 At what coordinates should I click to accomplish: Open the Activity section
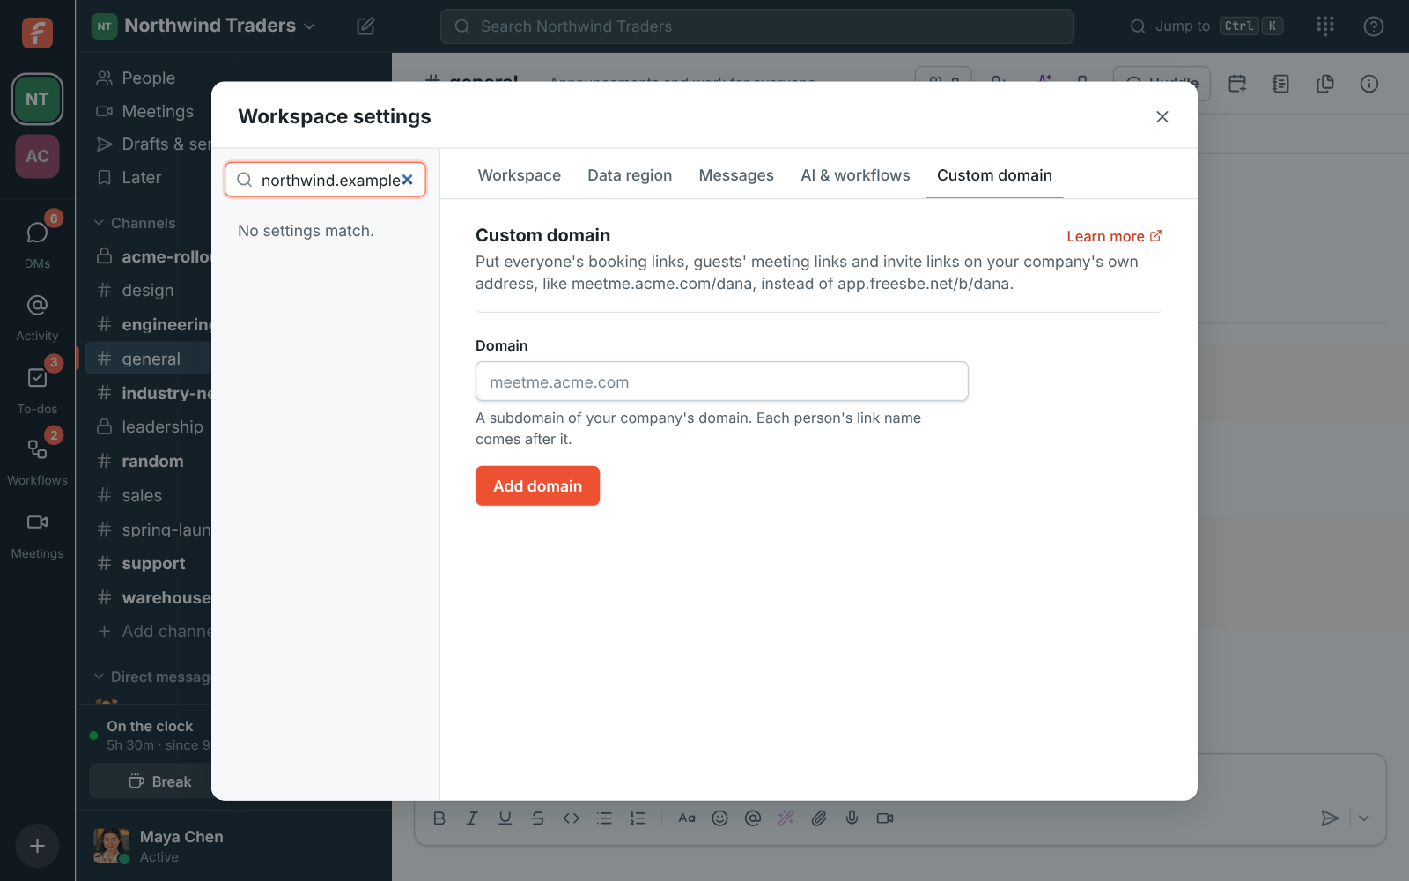click(x=37, y=317)
